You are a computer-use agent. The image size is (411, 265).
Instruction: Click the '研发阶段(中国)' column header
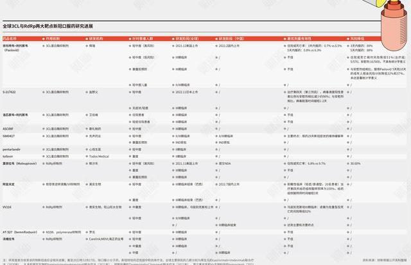[x=232, y=38]
